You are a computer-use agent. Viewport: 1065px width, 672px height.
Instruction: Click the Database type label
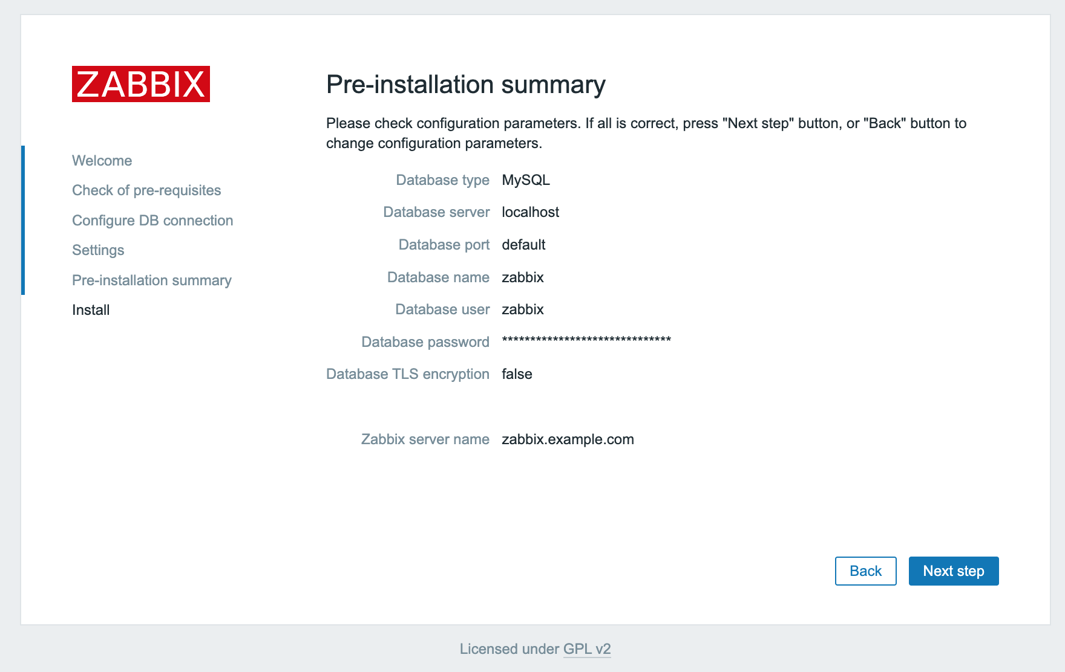click(442, 180)
